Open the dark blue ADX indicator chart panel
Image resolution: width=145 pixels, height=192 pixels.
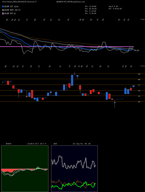pyautogui.click(x=74, y=169)
